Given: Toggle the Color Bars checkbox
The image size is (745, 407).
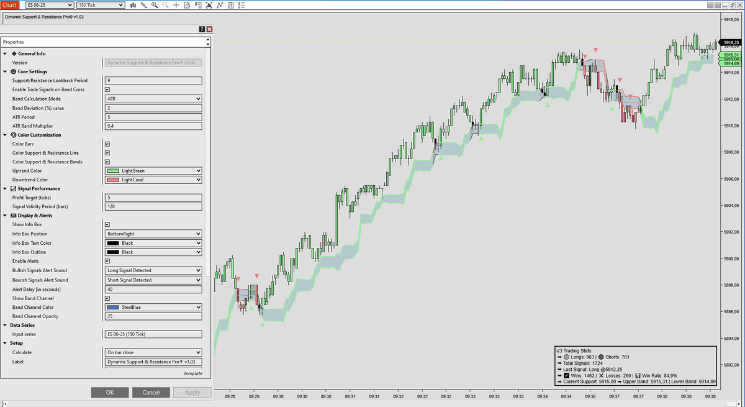Looking at the screenshot, I should pos(107,144).
